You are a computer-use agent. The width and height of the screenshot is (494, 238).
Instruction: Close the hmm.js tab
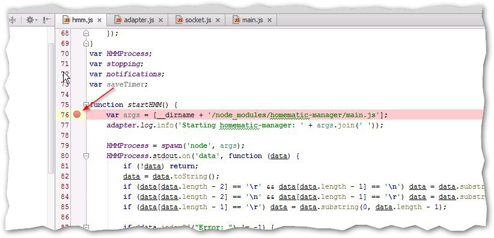pos(100,20)
